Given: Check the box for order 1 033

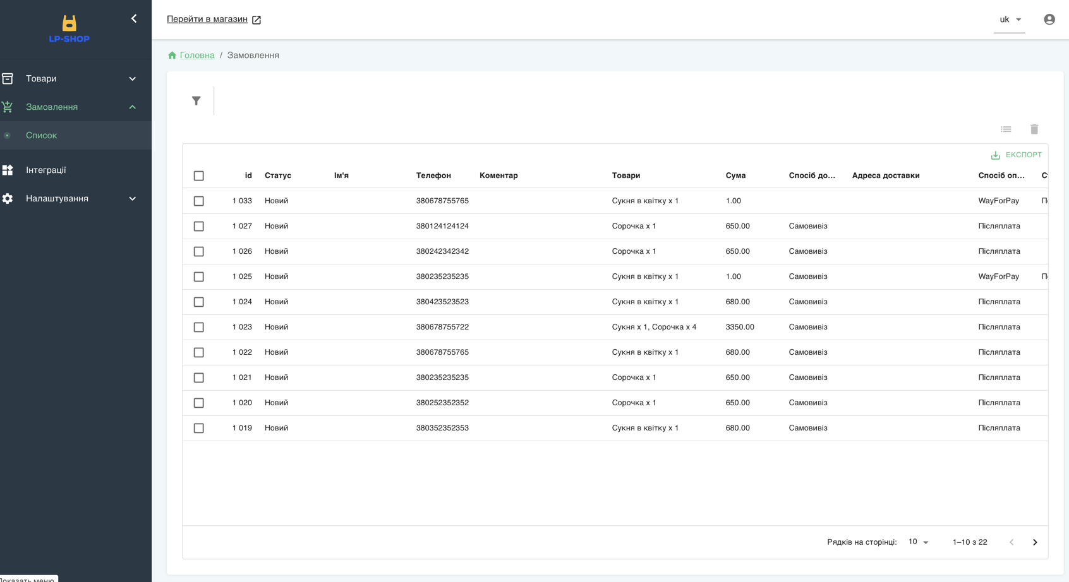Looking at the screenshot, I should [199, 201].
